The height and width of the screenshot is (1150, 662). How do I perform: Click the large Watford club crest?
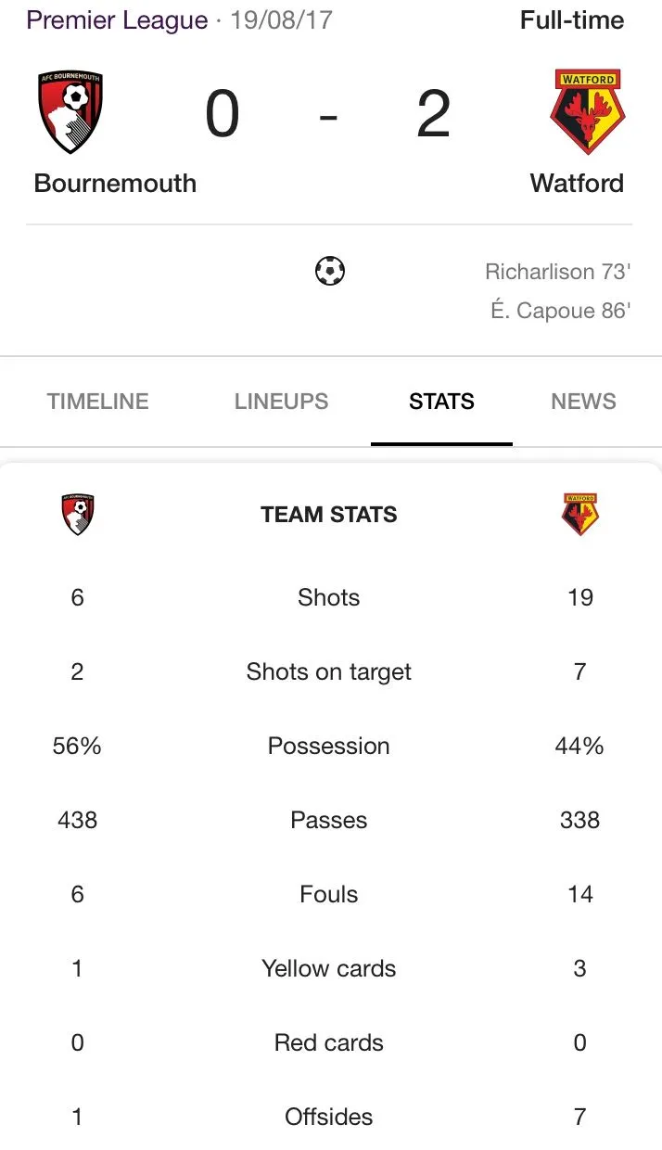pyautogui.click(x=588, y=111)
